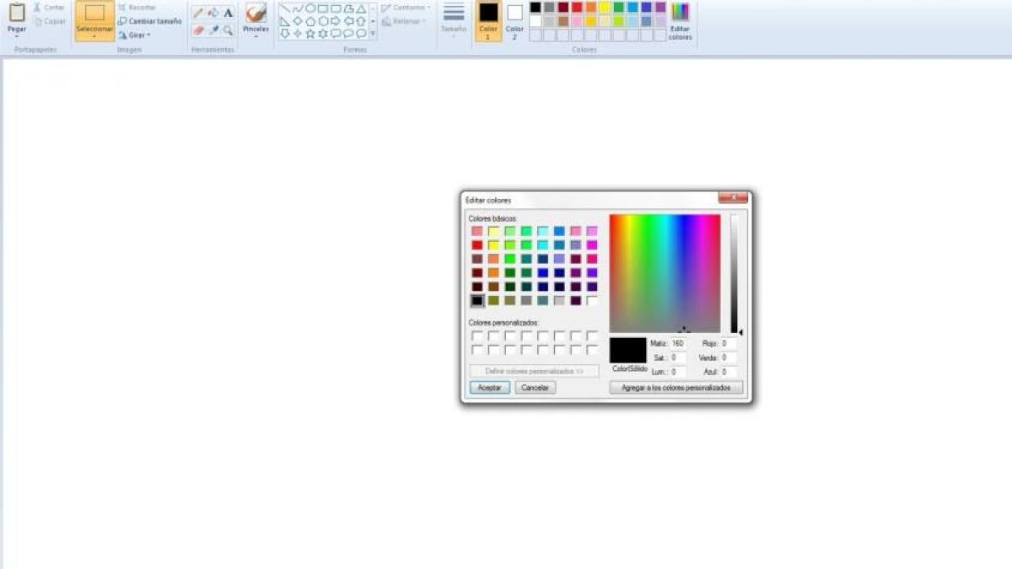Expand the Seleccionar dropdown arrow

(94, 37)
